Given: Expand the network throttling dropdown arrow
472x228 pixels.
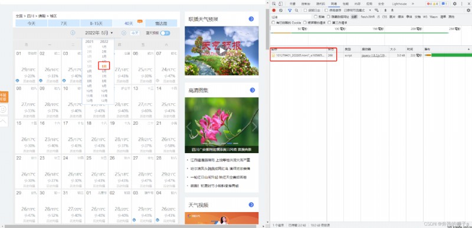Looking at the screenshot, I should (370, 10).
